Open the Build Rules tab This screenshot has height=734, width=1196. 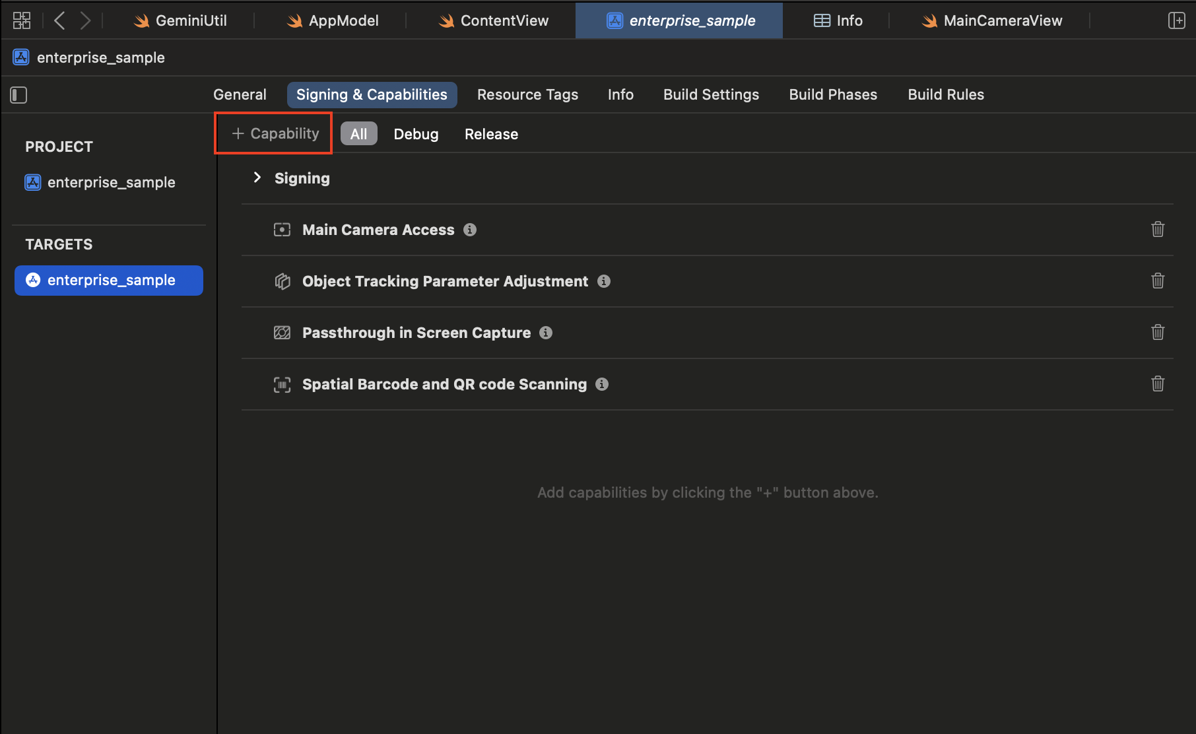point(946,94)
